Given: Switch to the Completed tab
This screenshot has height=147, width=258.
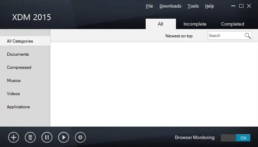Looking at the screenshot, I should [233, 24].
